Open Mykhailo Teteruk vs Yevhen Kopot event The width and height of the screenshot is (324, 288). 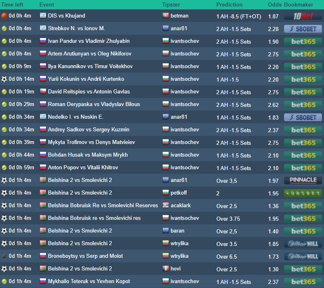click(x=89, y=281)
